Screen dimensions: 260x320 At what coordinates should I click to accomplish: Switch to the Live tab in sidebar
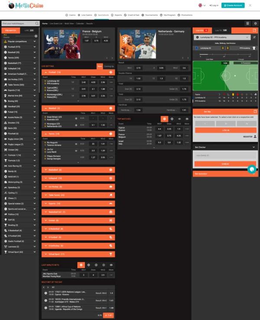pyautogui.click(x=29, y=30)
